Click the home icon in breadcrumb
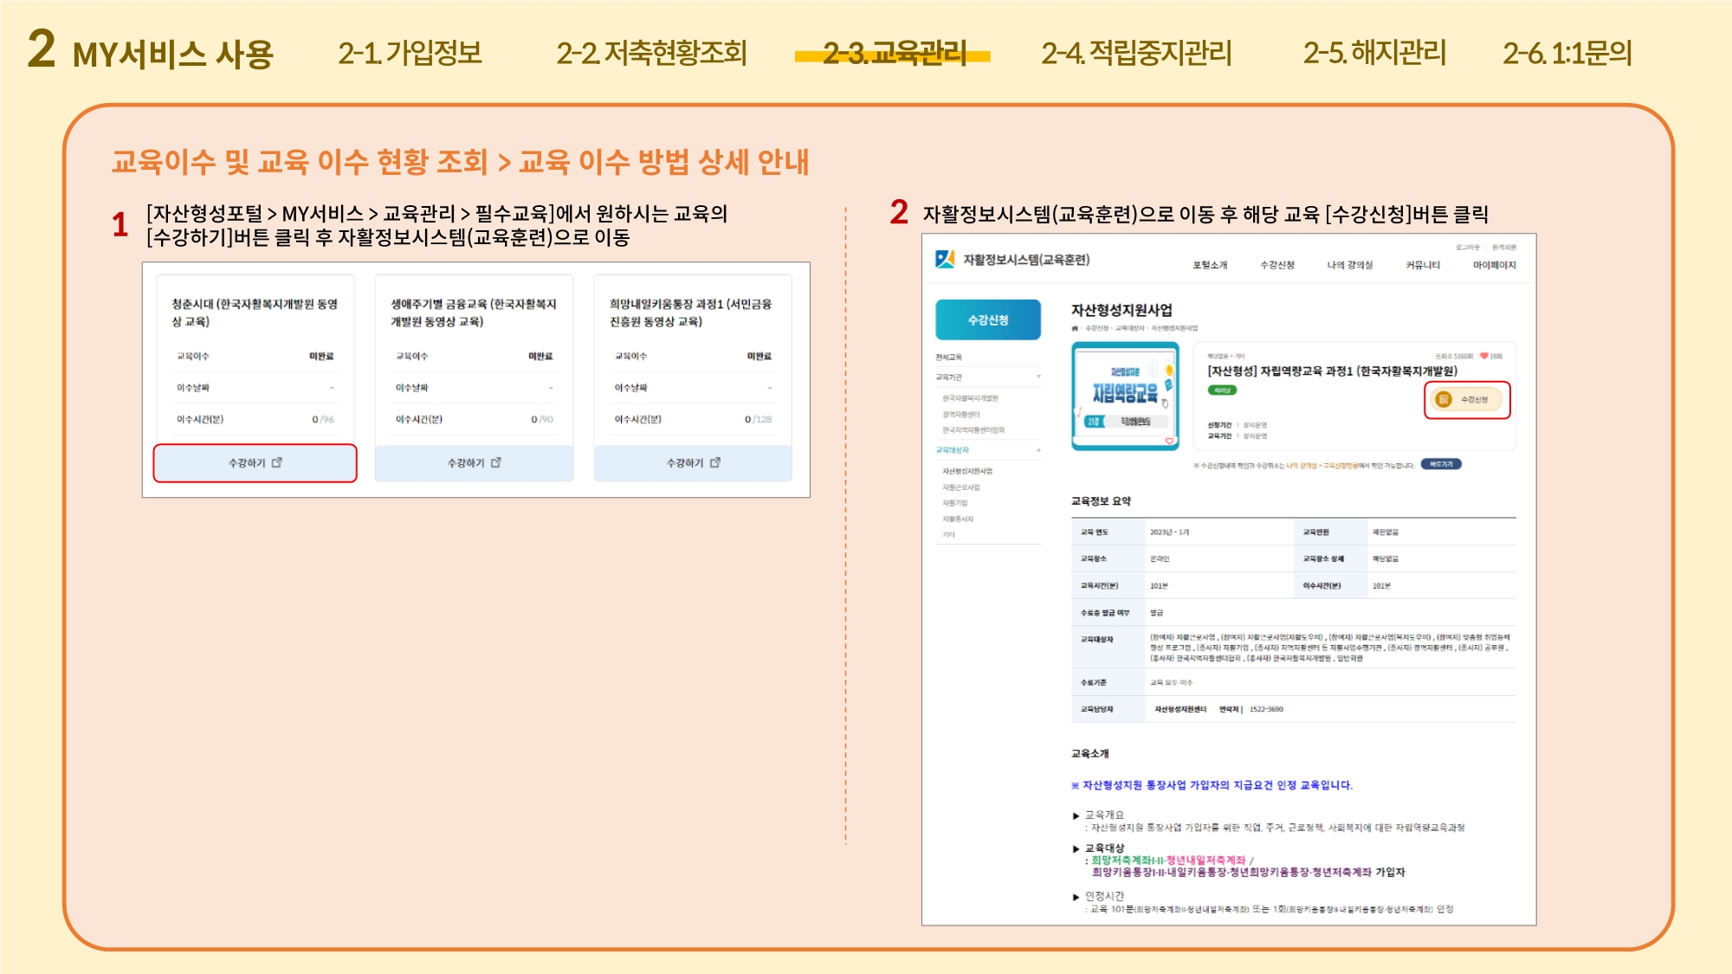 tap(1075, 328)
